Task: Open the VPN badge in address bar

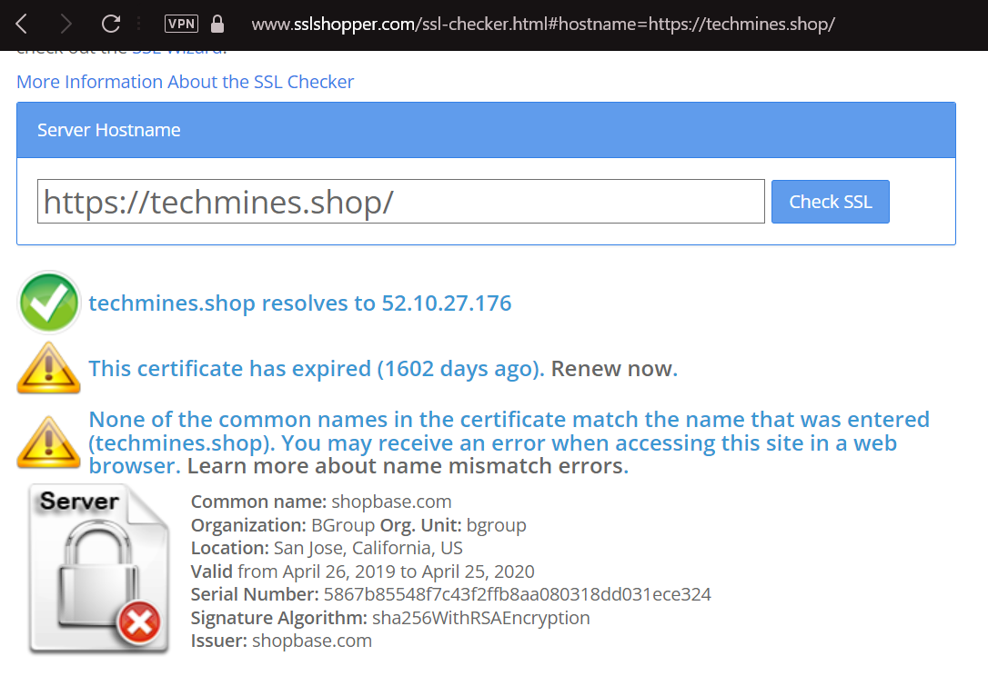Action: point(181,24)
